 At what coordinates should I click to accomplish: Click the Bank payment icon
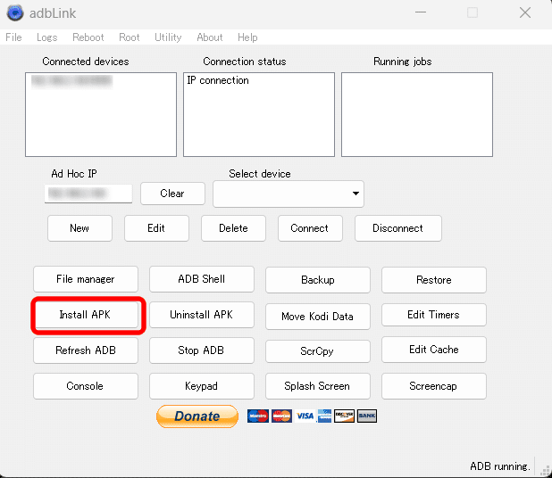pos(367,416)
